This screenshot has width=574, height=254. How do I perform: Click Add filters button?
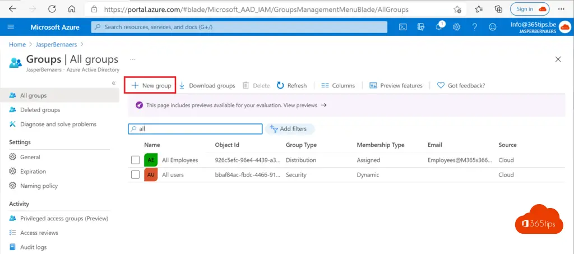(290, 129)
